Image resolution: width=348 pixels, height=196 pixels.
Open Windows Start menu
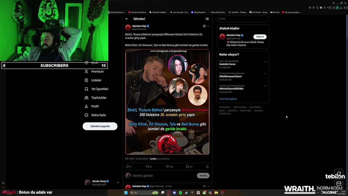click(126, 193)
